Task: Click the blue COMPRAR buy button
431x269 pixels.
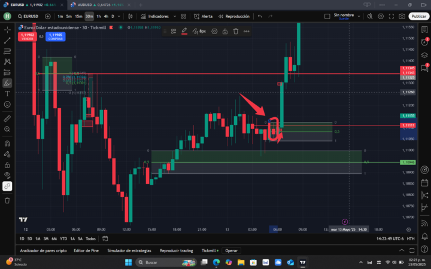Action: click(56, 36)
